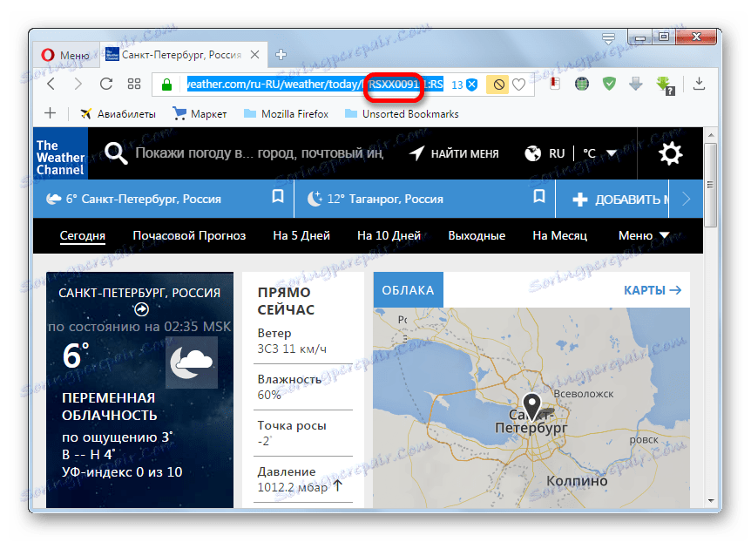Viewport: 751px width, 542px height.
Task: Click the yellow blocked content icon
Action: click(x=498, y=85)
